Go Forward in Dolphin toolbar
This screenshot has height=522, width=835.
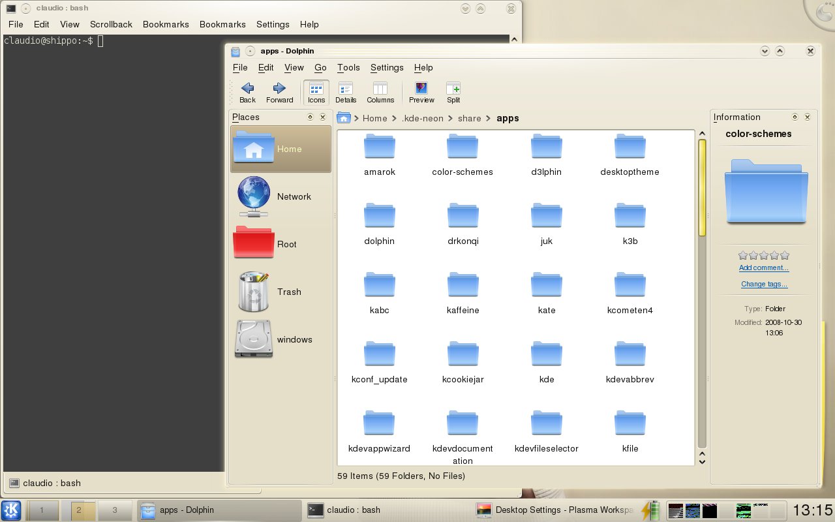tap(279, 93)
